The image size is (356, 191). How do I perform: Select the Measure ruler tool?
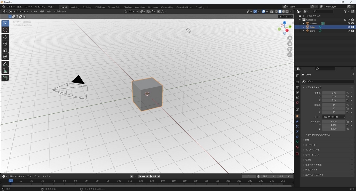(5, 70)
